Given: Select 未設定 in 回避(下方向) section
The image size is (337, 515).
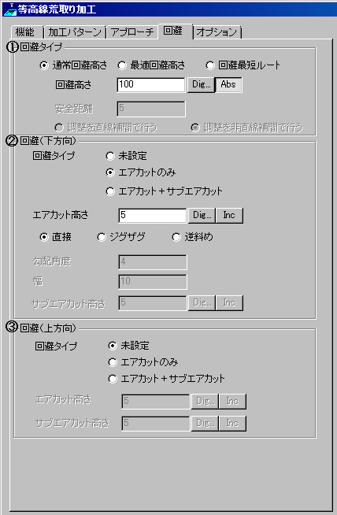Looking at the screenshot, I should click(127, 156).
